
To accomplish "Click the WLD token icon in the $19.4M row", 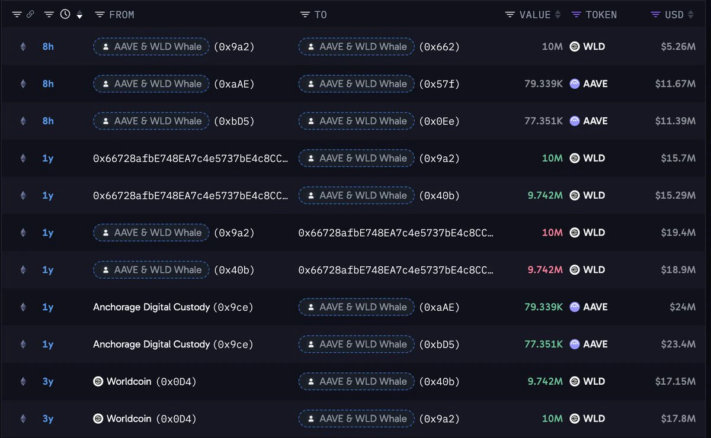I will pyautogui.click(x=574, y=233).
